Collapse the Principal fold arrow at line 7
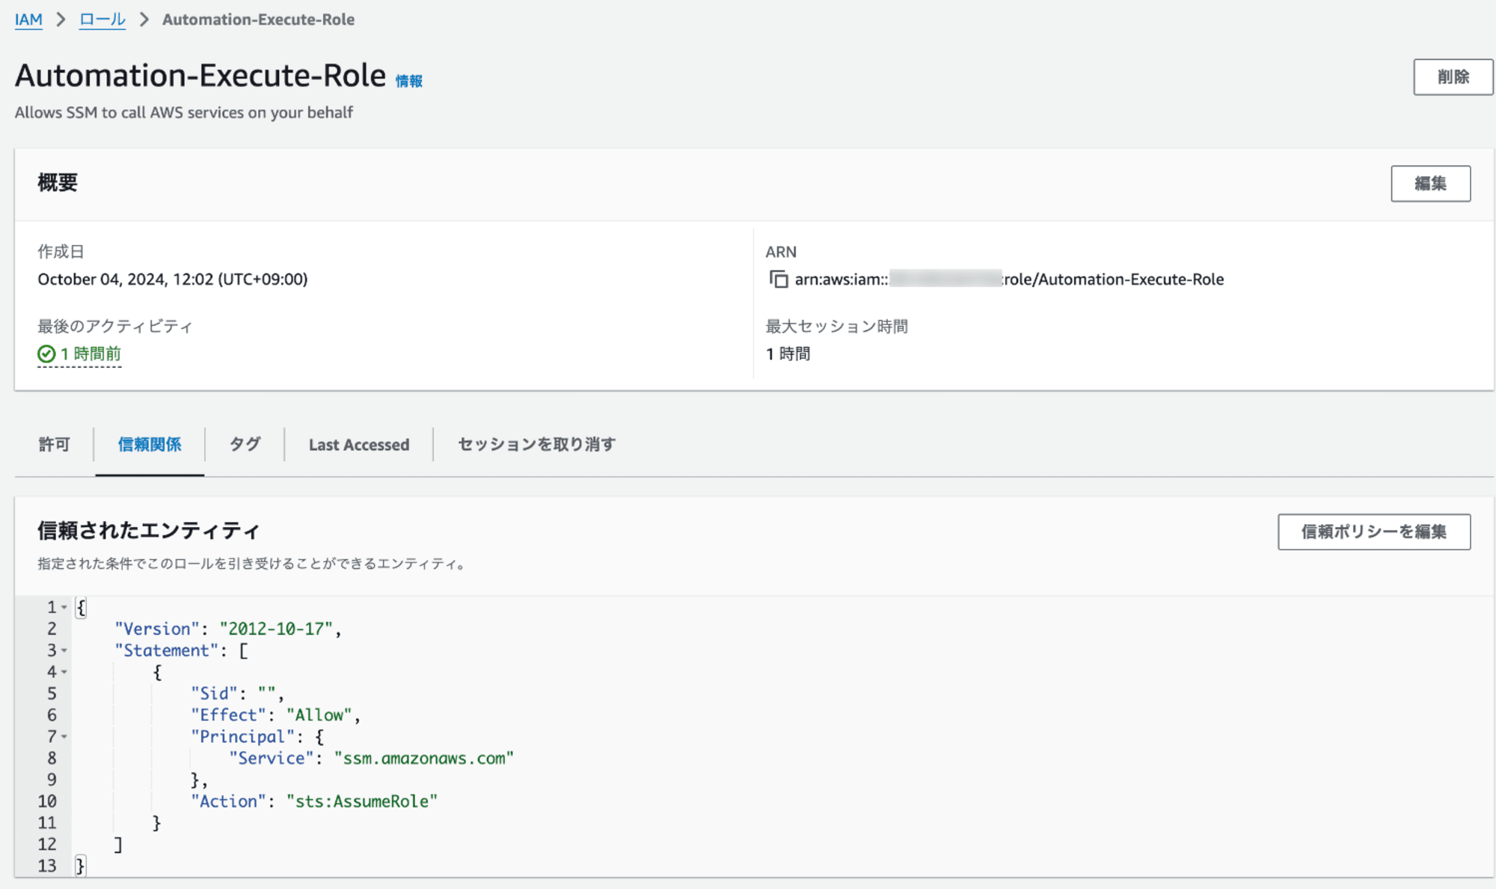This screenshot has height=889, width=1496. pyautogui.click(x=64, y=736)
